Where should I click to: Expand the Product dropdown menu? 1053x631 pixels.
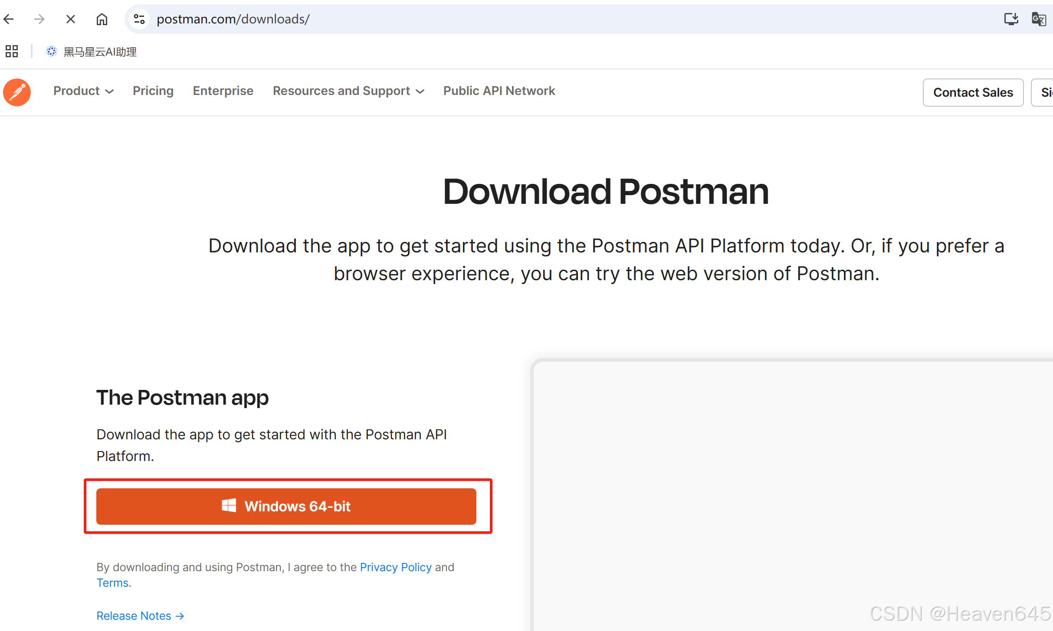click(83, 91)
